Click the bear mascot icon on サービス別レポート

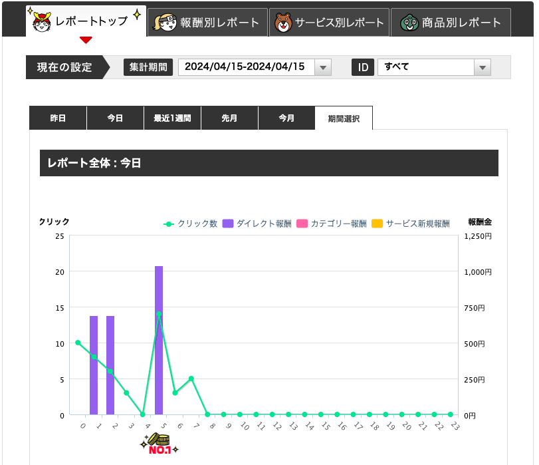[x=283, y=23]
